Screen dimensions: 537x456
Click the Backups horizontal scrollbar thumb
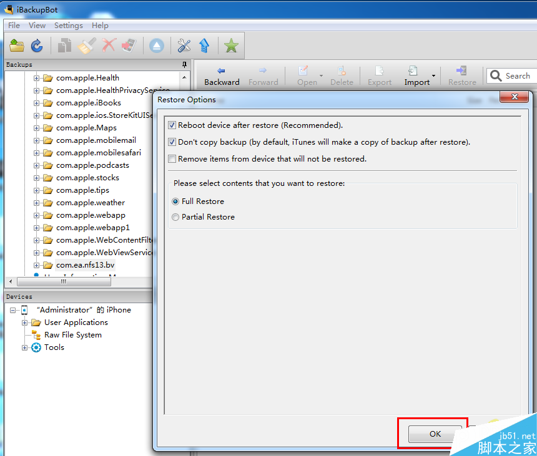click(64, 281)
